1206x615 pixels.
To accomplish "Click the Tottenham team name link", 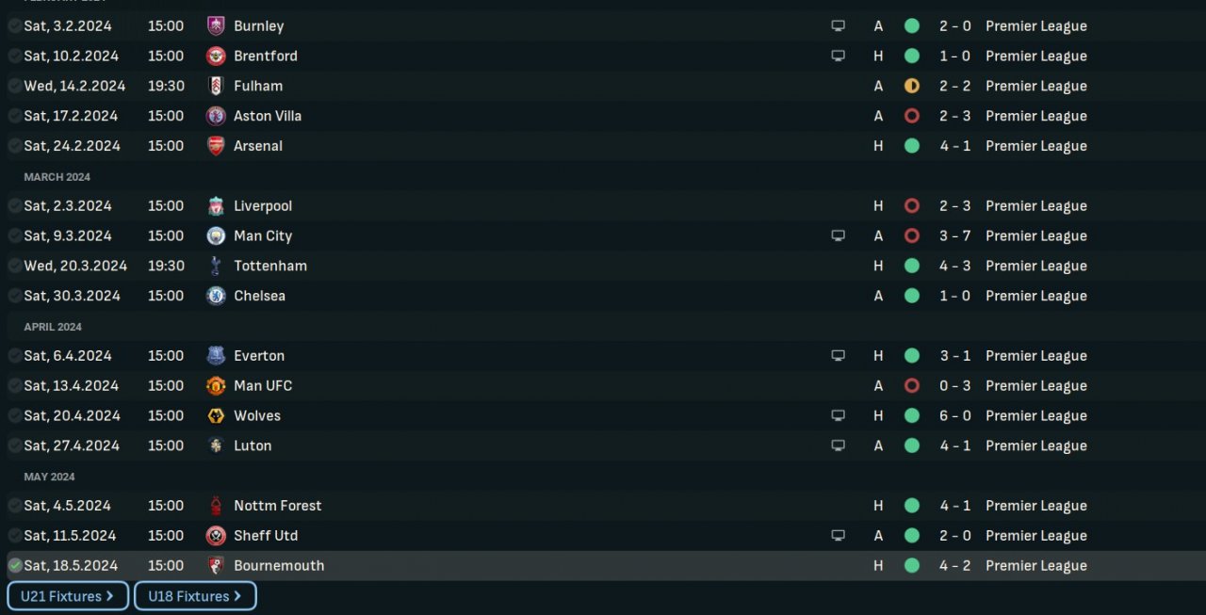I will (x=270, y=267).
